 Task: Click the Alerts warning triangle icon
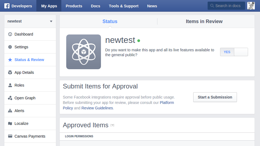point(10,111)
